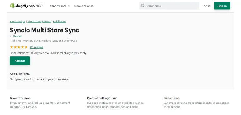Click Speed tested: no impact text

tap(41, 79)
